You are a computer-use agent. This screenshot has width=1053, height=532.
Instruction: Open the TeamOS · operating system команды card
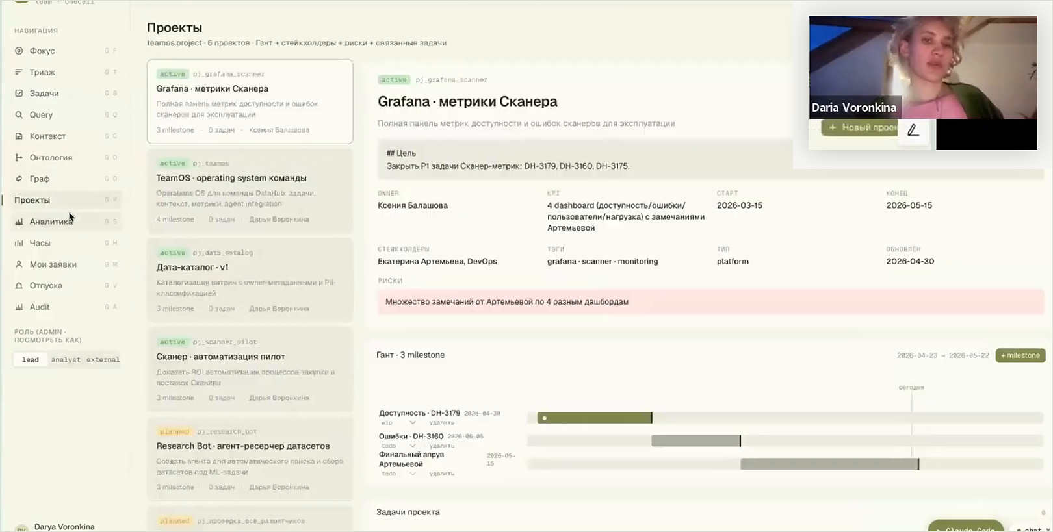click(x=250, y=191)
